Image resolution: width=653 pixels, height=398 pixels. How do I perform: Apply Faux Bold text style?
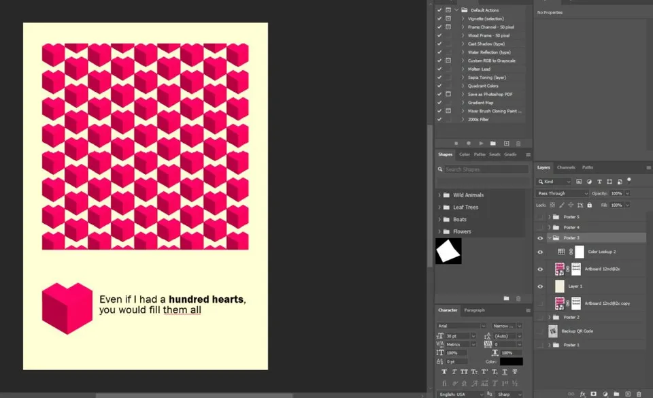coord(444,371)
